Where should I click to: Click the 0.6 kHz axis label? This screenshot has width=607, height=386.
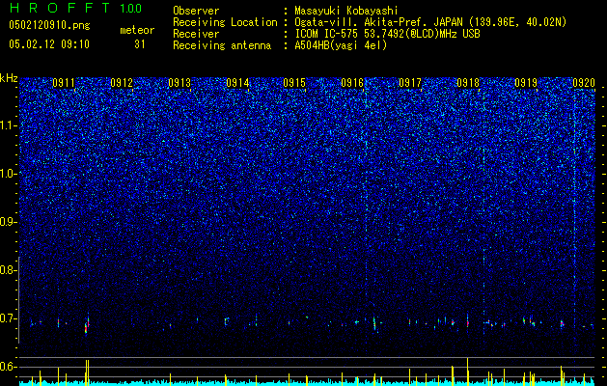(8, 367)
